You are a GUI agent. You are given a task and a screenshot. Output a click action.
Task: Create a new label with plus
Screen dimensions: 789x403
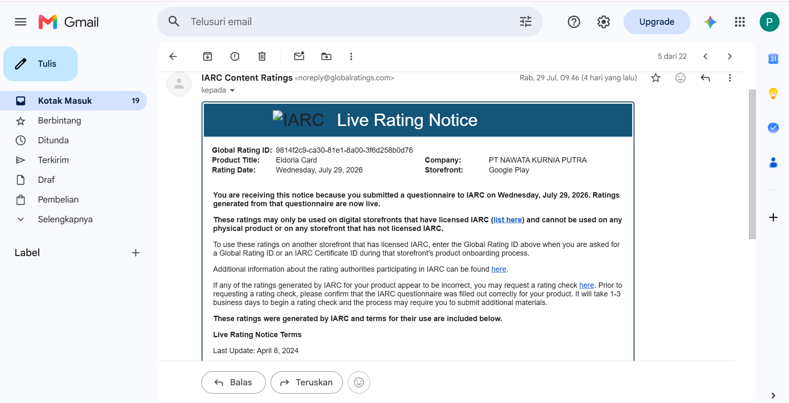point(136,253)
